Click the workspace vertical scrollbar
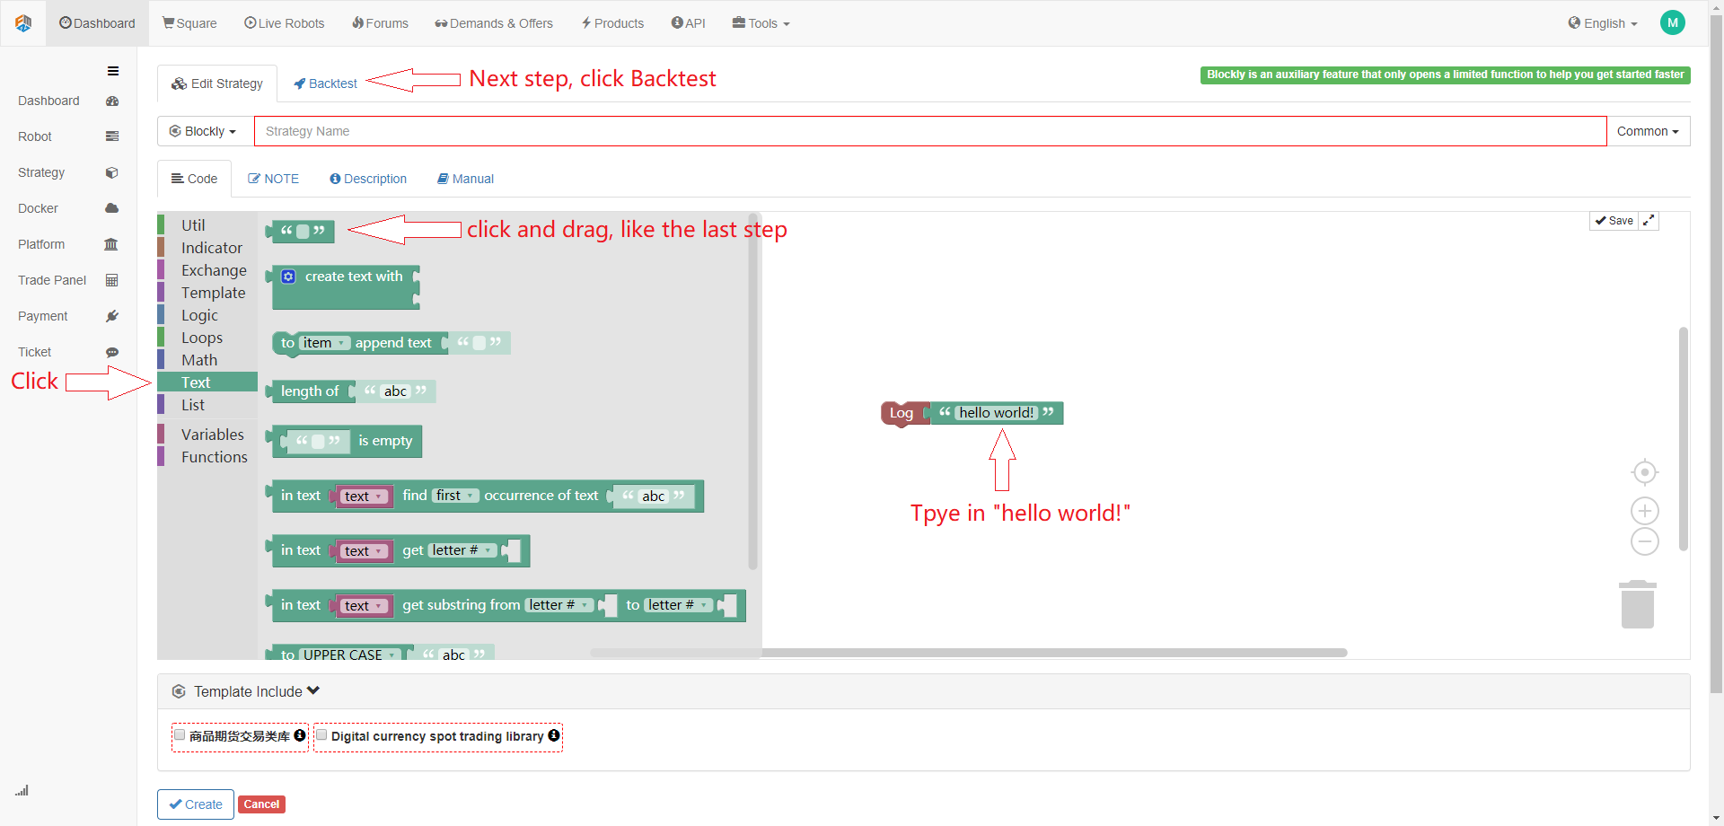This screenshot has width=1724, height=826. pos(1684,438)
